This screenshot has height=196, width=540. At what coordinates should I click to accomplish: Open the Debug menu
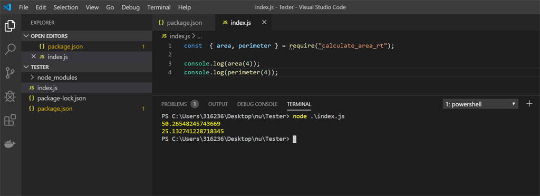tap(131, 7)
